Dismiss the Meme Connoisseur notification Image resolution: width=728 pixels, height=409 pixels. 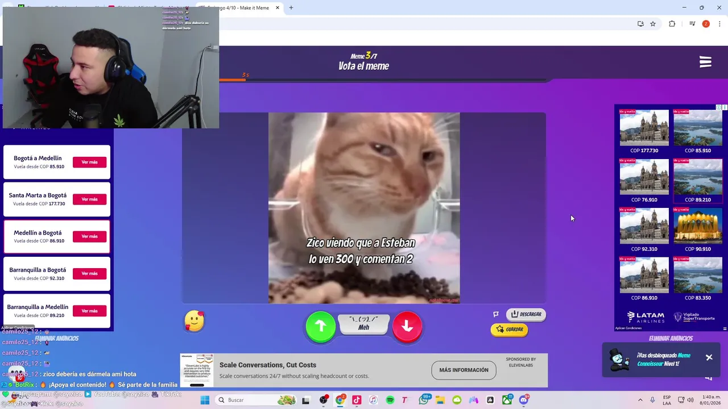pyautogui.click(x=709, y=357)
